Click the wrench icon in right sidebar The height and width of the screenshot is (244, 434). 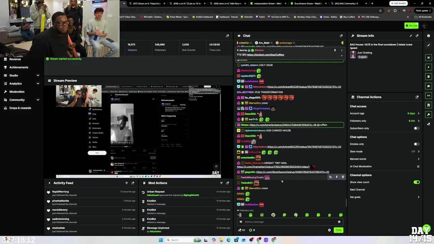[x=429, y=115]
